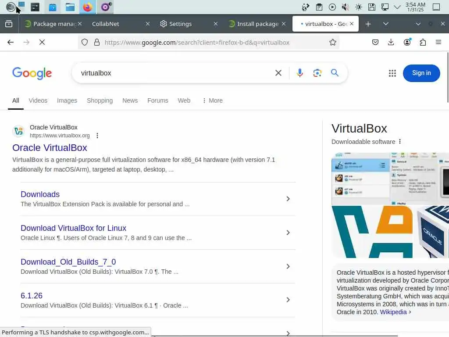View site security lock information
Viewport: 449px width, 337px height.
97,43
